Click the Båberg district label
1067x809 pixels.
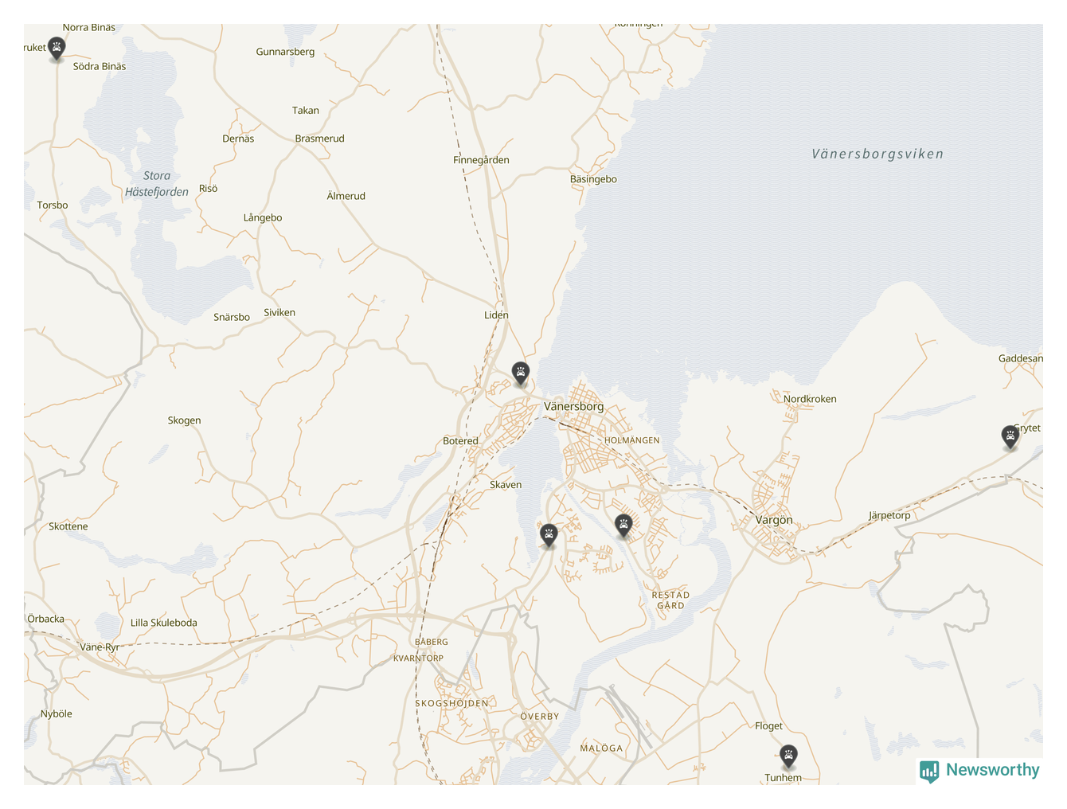tap(432, 642)
